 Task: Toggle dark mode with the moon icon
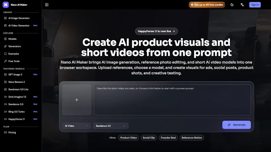(232, 5)
